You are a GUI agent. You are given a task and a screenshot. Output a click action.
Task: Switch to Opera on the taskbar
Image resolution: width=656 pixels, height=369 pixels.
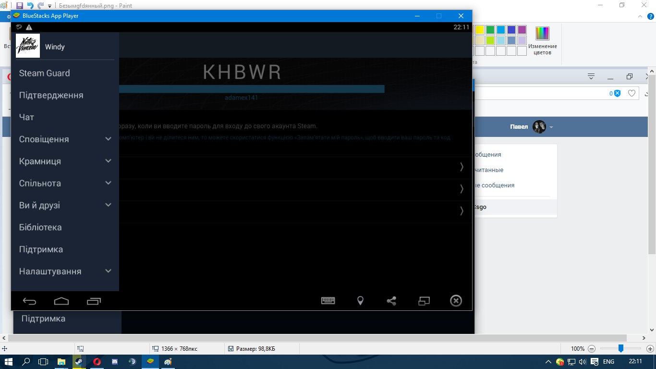pos(97,362)
